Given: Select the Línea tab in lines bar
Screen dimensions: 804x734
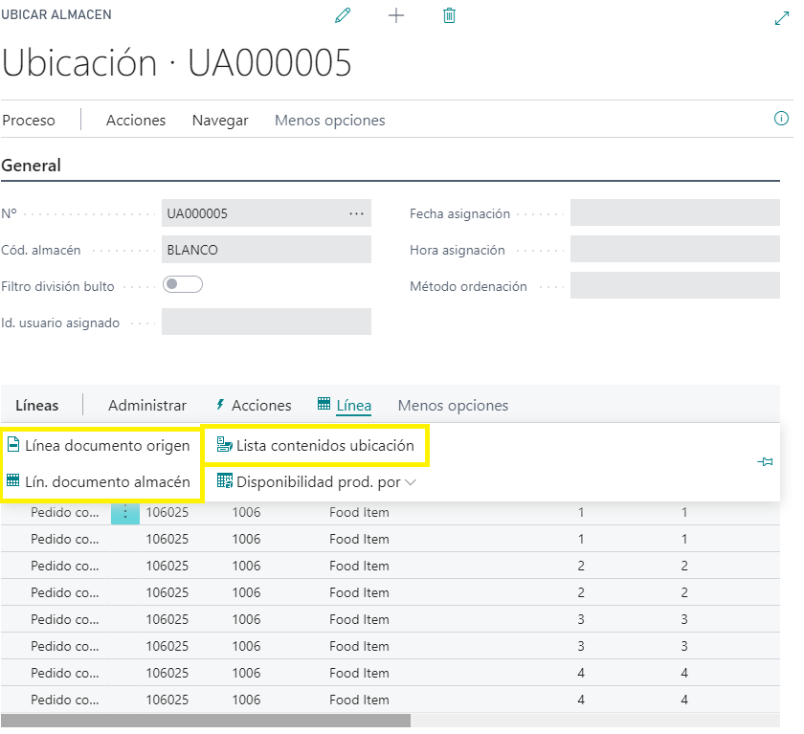Looking at the screenshot, I should click(354, 406).
